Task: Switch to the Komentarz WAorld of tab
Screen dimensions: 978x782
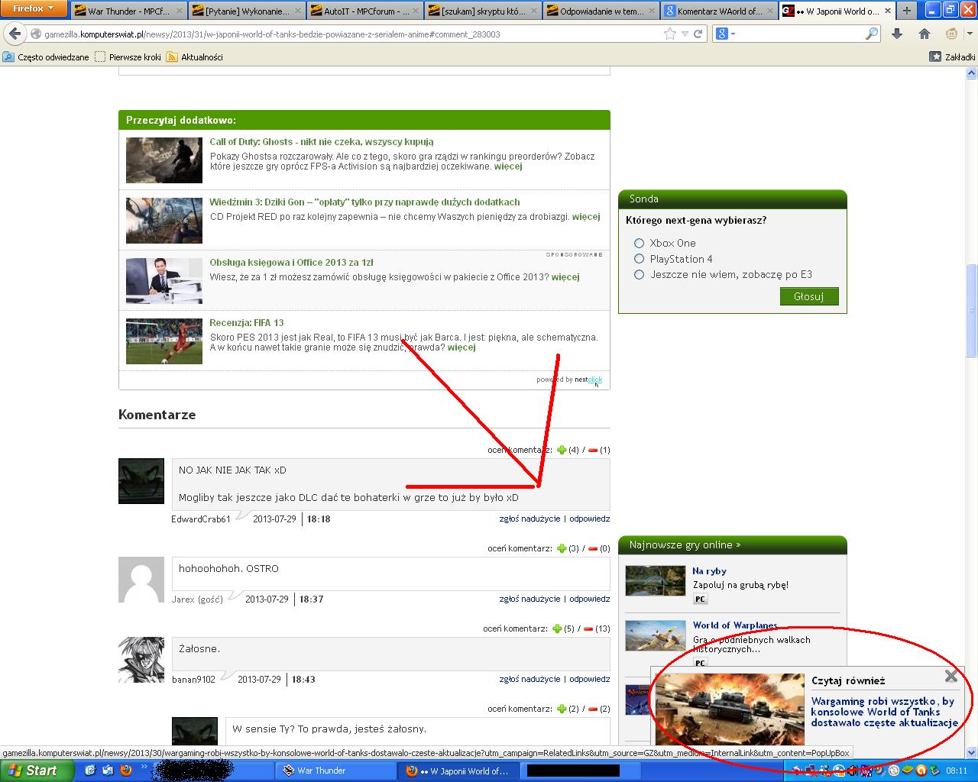Action: click(719, 11)
